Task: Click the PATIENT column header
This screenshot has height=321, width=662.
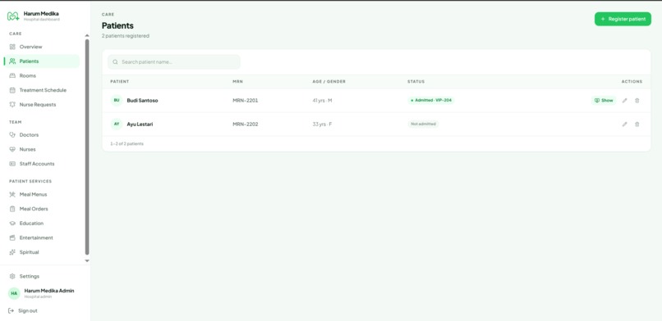Action: pyautogui.click(x=119, y=82)
